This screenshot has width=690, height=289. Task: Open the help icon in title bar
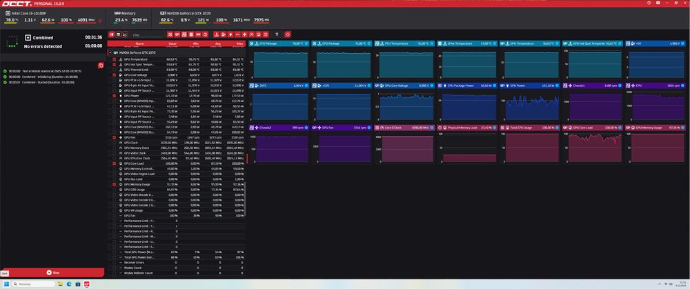tap(649, 3)
